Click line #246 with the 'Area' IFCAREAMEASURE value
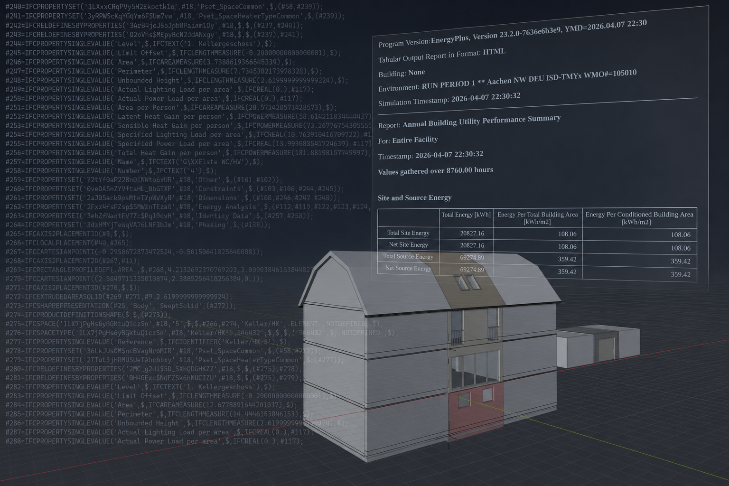This screenshot has width=729, height=486. [150, 62]
